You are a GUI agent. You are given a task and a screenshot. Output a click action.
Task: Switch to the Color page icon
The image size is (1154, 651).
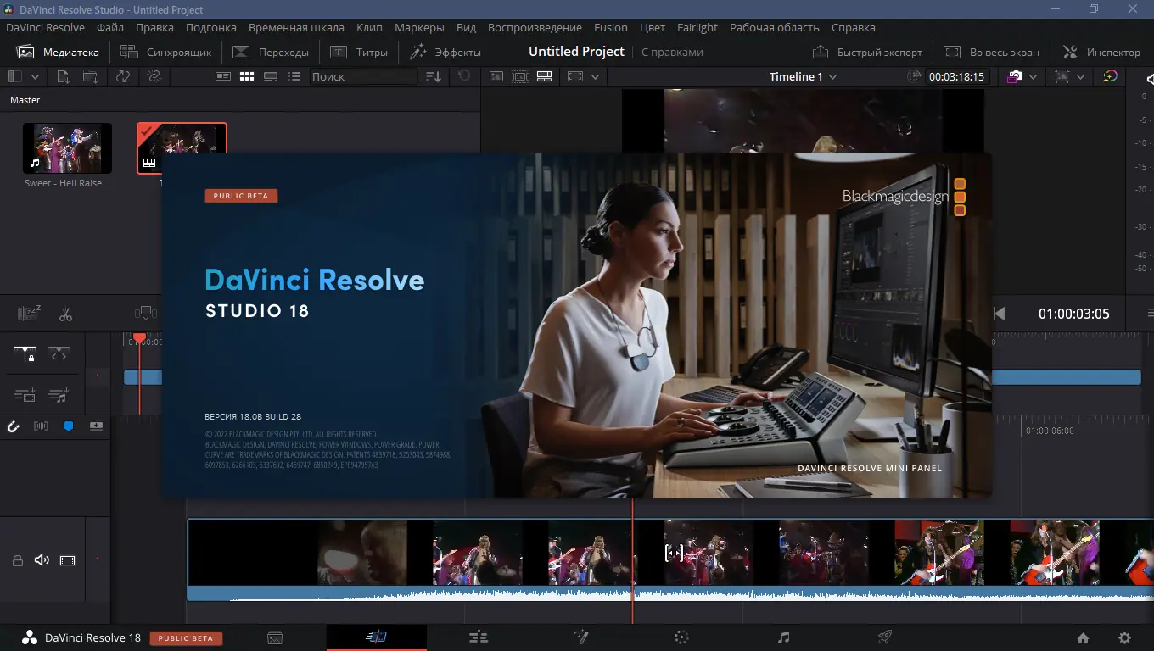681,637
